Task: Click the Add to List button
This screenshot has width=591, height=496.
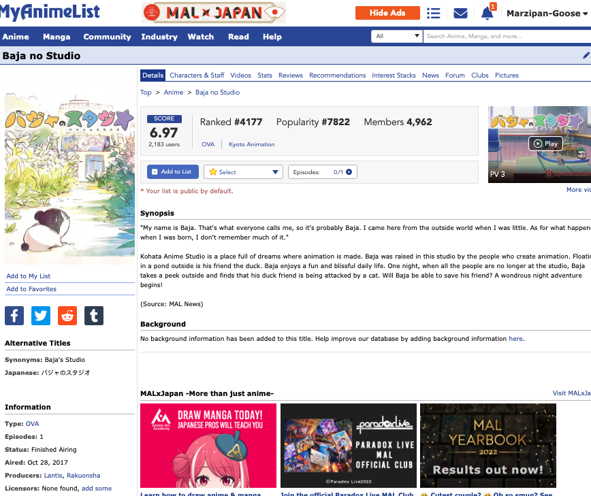Action: pos(173,172)
